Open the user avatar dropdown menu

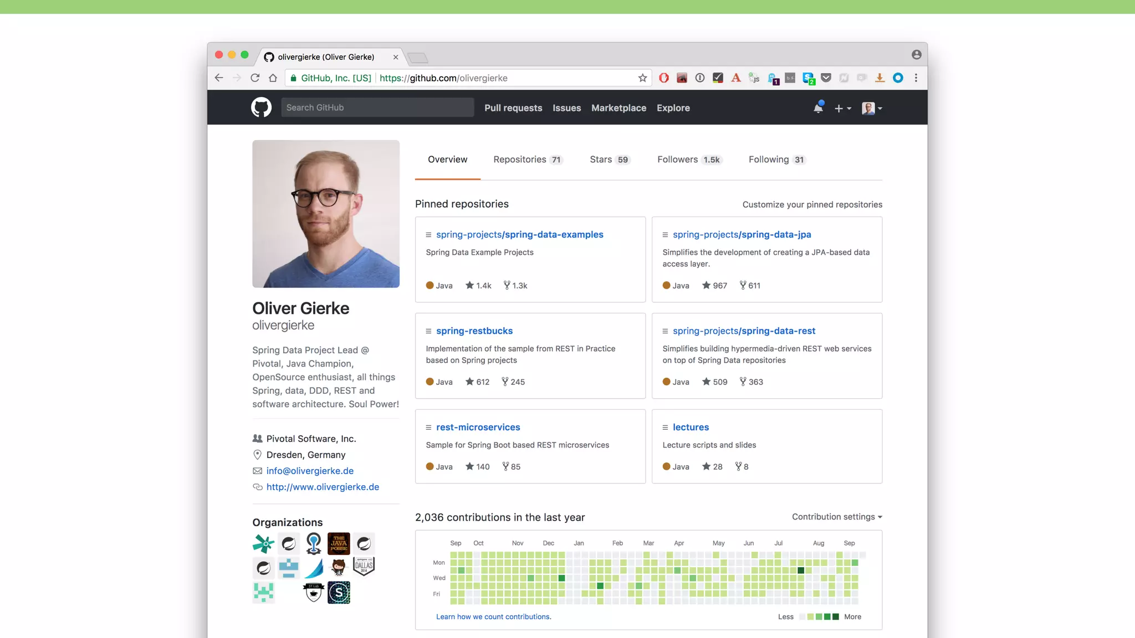coord(872,109)
